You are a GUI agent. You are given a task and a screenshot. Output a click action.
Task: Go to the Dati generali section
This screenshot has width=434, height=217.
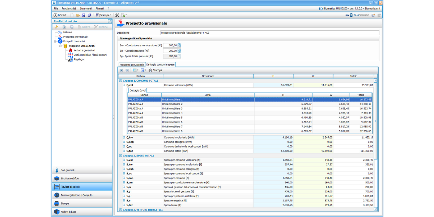[67, 170]
